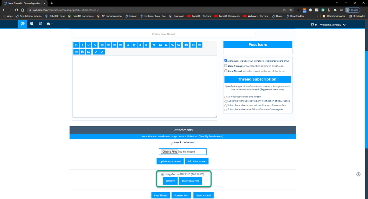
Task: Insert a quote using the quote icon
Action: click(89, 52)
